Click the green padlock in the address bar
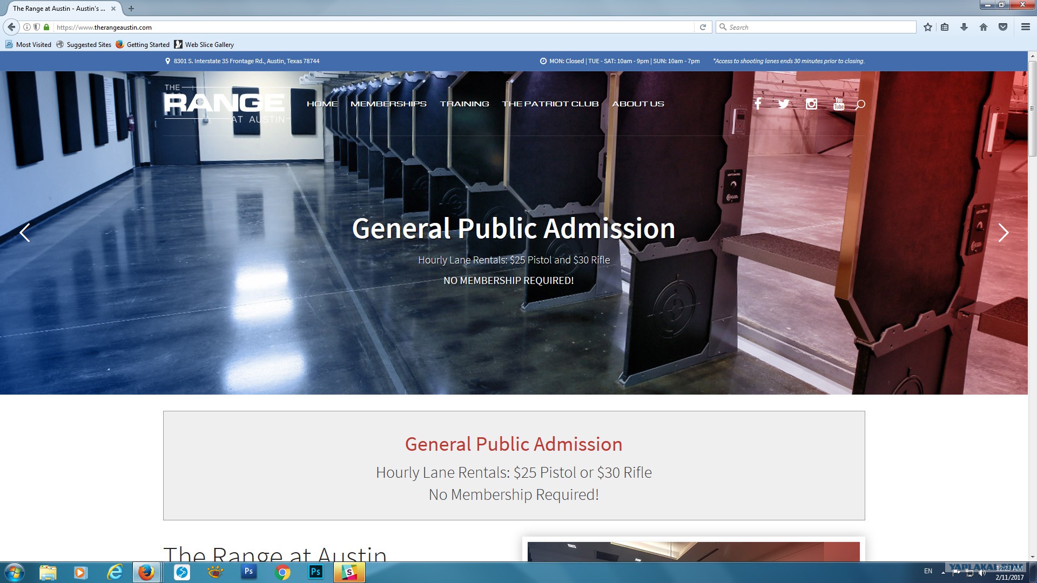 pyautogui.click(x=46, y=27)
